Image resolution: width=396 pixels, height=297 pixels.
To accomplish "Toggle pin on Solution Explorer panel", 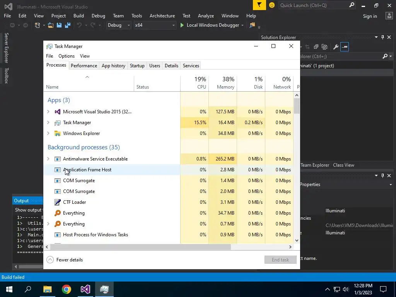I will (382, 37).
